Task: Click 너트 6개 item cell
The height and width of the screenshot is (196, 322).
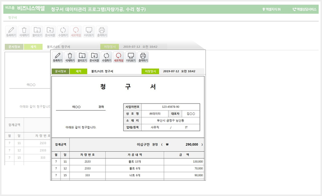Action: 135,176
